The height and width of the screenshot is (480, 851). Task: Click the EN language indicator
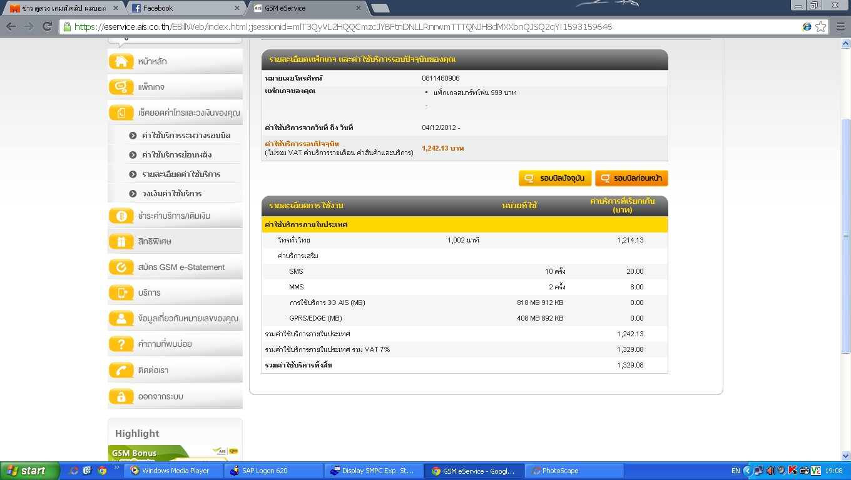click(x=735, y=471)
